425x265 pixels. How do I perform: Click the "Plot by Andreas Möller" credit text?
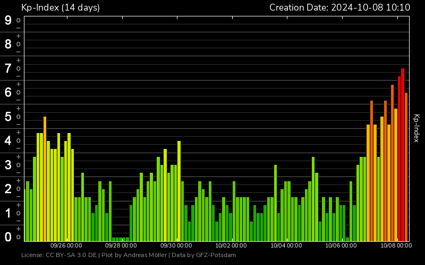click(134, 255)
